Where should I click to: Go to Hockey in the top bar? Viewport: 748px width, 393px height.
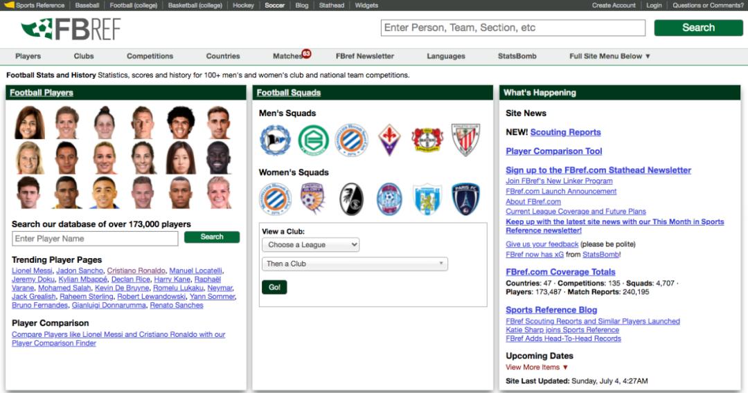(243, 6)
